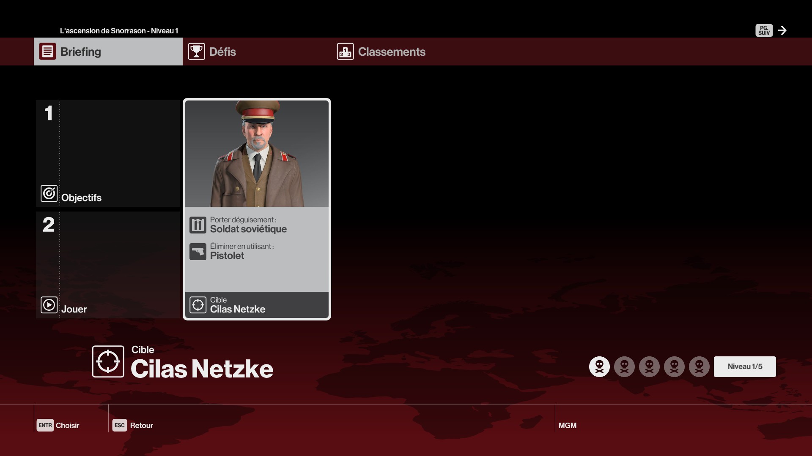812x456 pixels.
Task: Click the Jouer play icon
Action: click(49, 305)
